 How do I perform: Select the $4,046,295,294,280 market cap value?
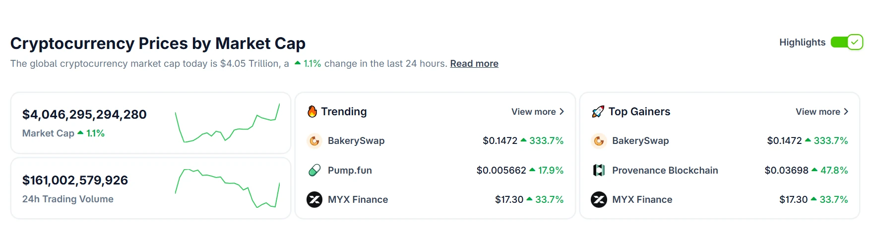[x=84, y=115]
